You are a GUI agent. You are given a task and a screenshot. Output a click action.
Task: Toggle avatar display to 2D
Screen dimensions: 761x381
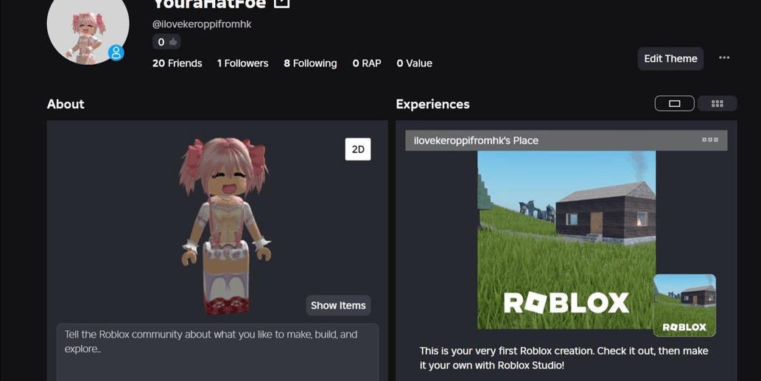click(x=358, y=150)
